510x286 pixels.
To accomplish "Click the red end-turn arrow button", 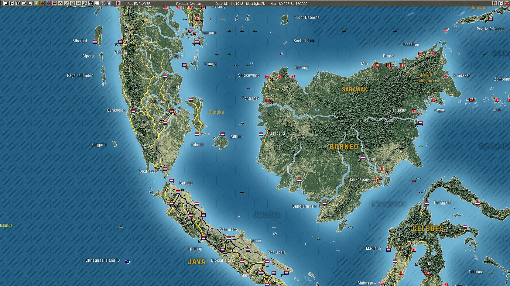I will [x=118, y=3].
